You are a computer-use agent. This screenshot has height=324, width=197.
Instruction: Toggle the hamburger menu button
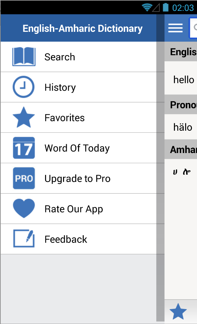point(176,28)
